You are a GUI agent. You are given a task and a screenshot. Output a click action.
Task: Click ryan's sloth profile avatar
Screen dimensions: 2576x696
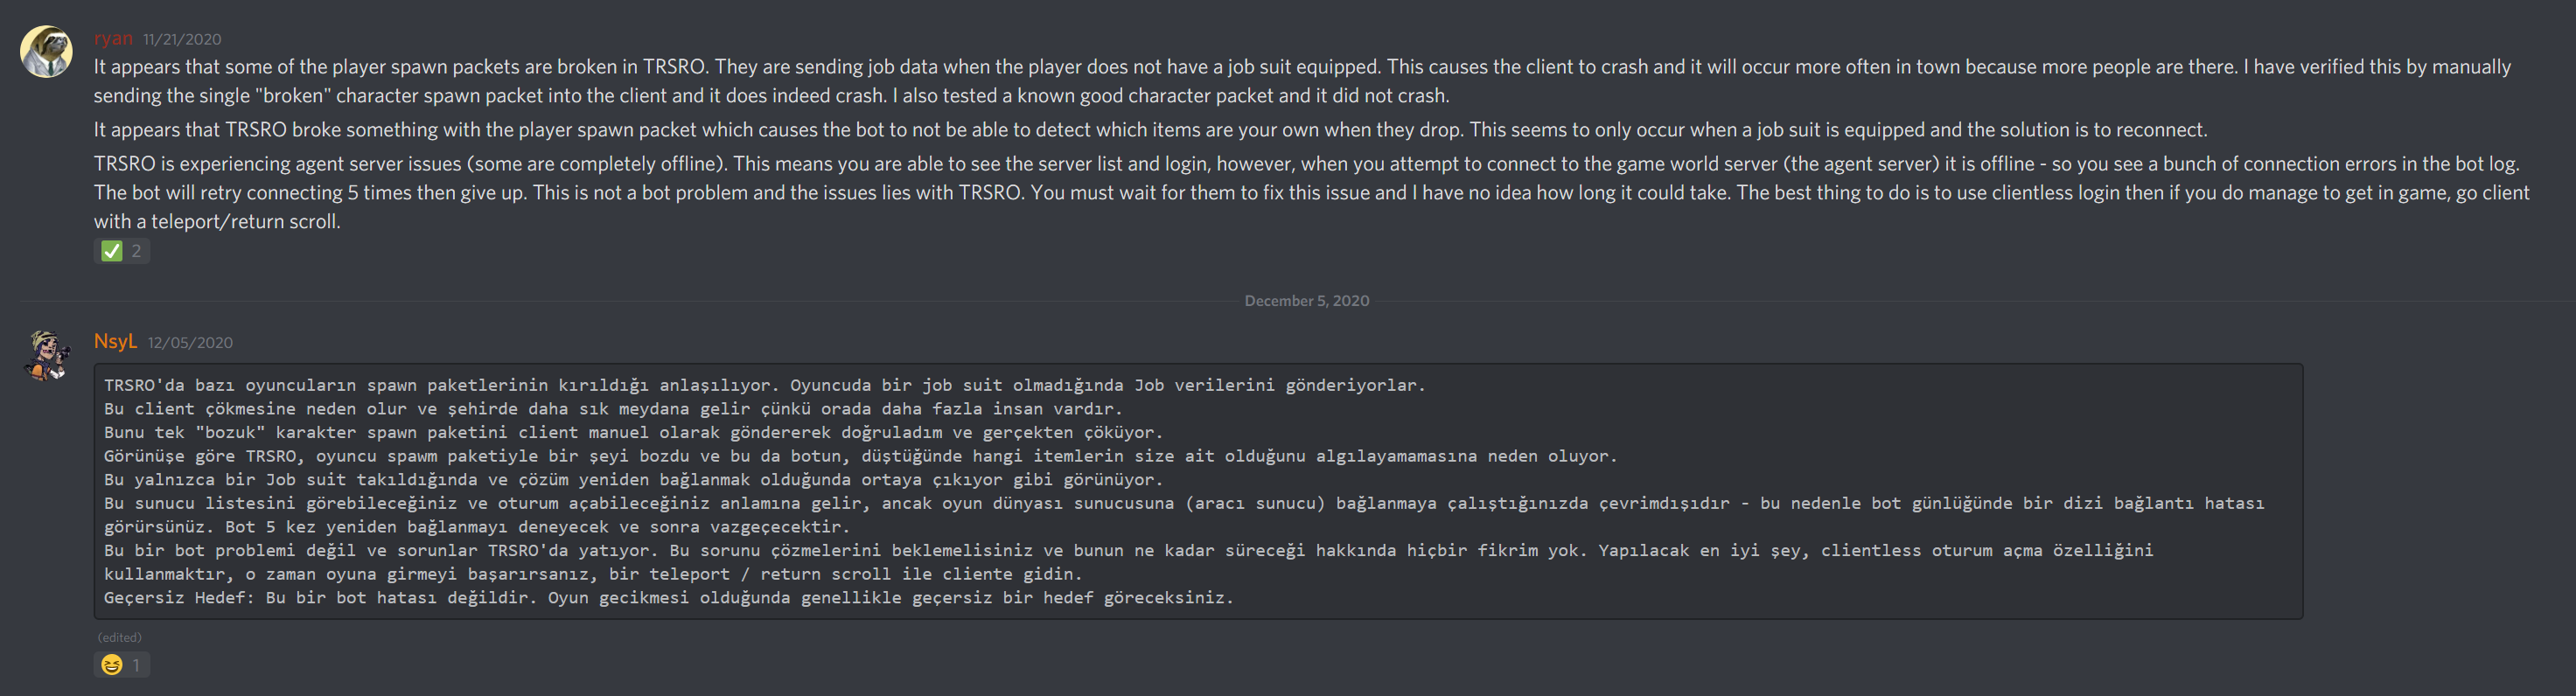(x=46, y=52)
